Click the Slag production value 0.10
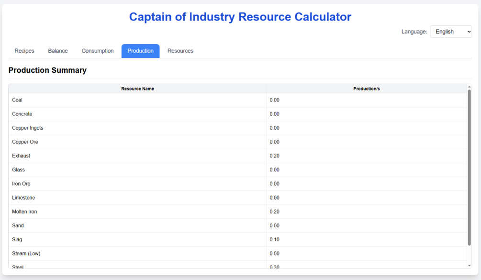Screen dimensions: 481x280 [x=275, y=239]
